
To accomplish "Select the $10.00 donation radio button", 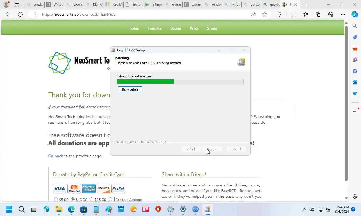I will point(73,199).
